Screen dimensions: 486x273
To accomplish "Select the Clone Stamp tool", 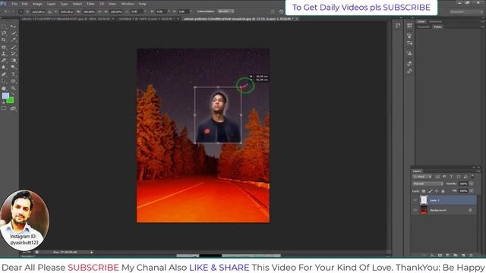I will 4,54.
